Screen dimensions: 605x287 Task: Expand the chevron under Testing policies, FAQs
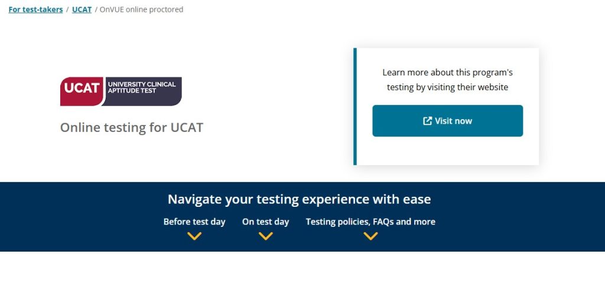(x=370, y=236)
